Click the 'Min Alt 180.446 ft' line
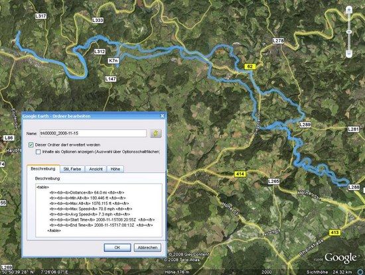Viewport: 365px width, 275px height. [88, 198]
